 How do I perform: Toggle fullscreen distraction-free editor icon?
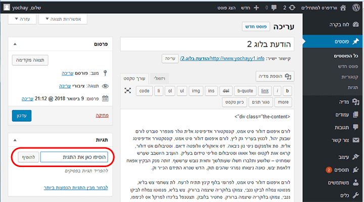click(128, 91)
